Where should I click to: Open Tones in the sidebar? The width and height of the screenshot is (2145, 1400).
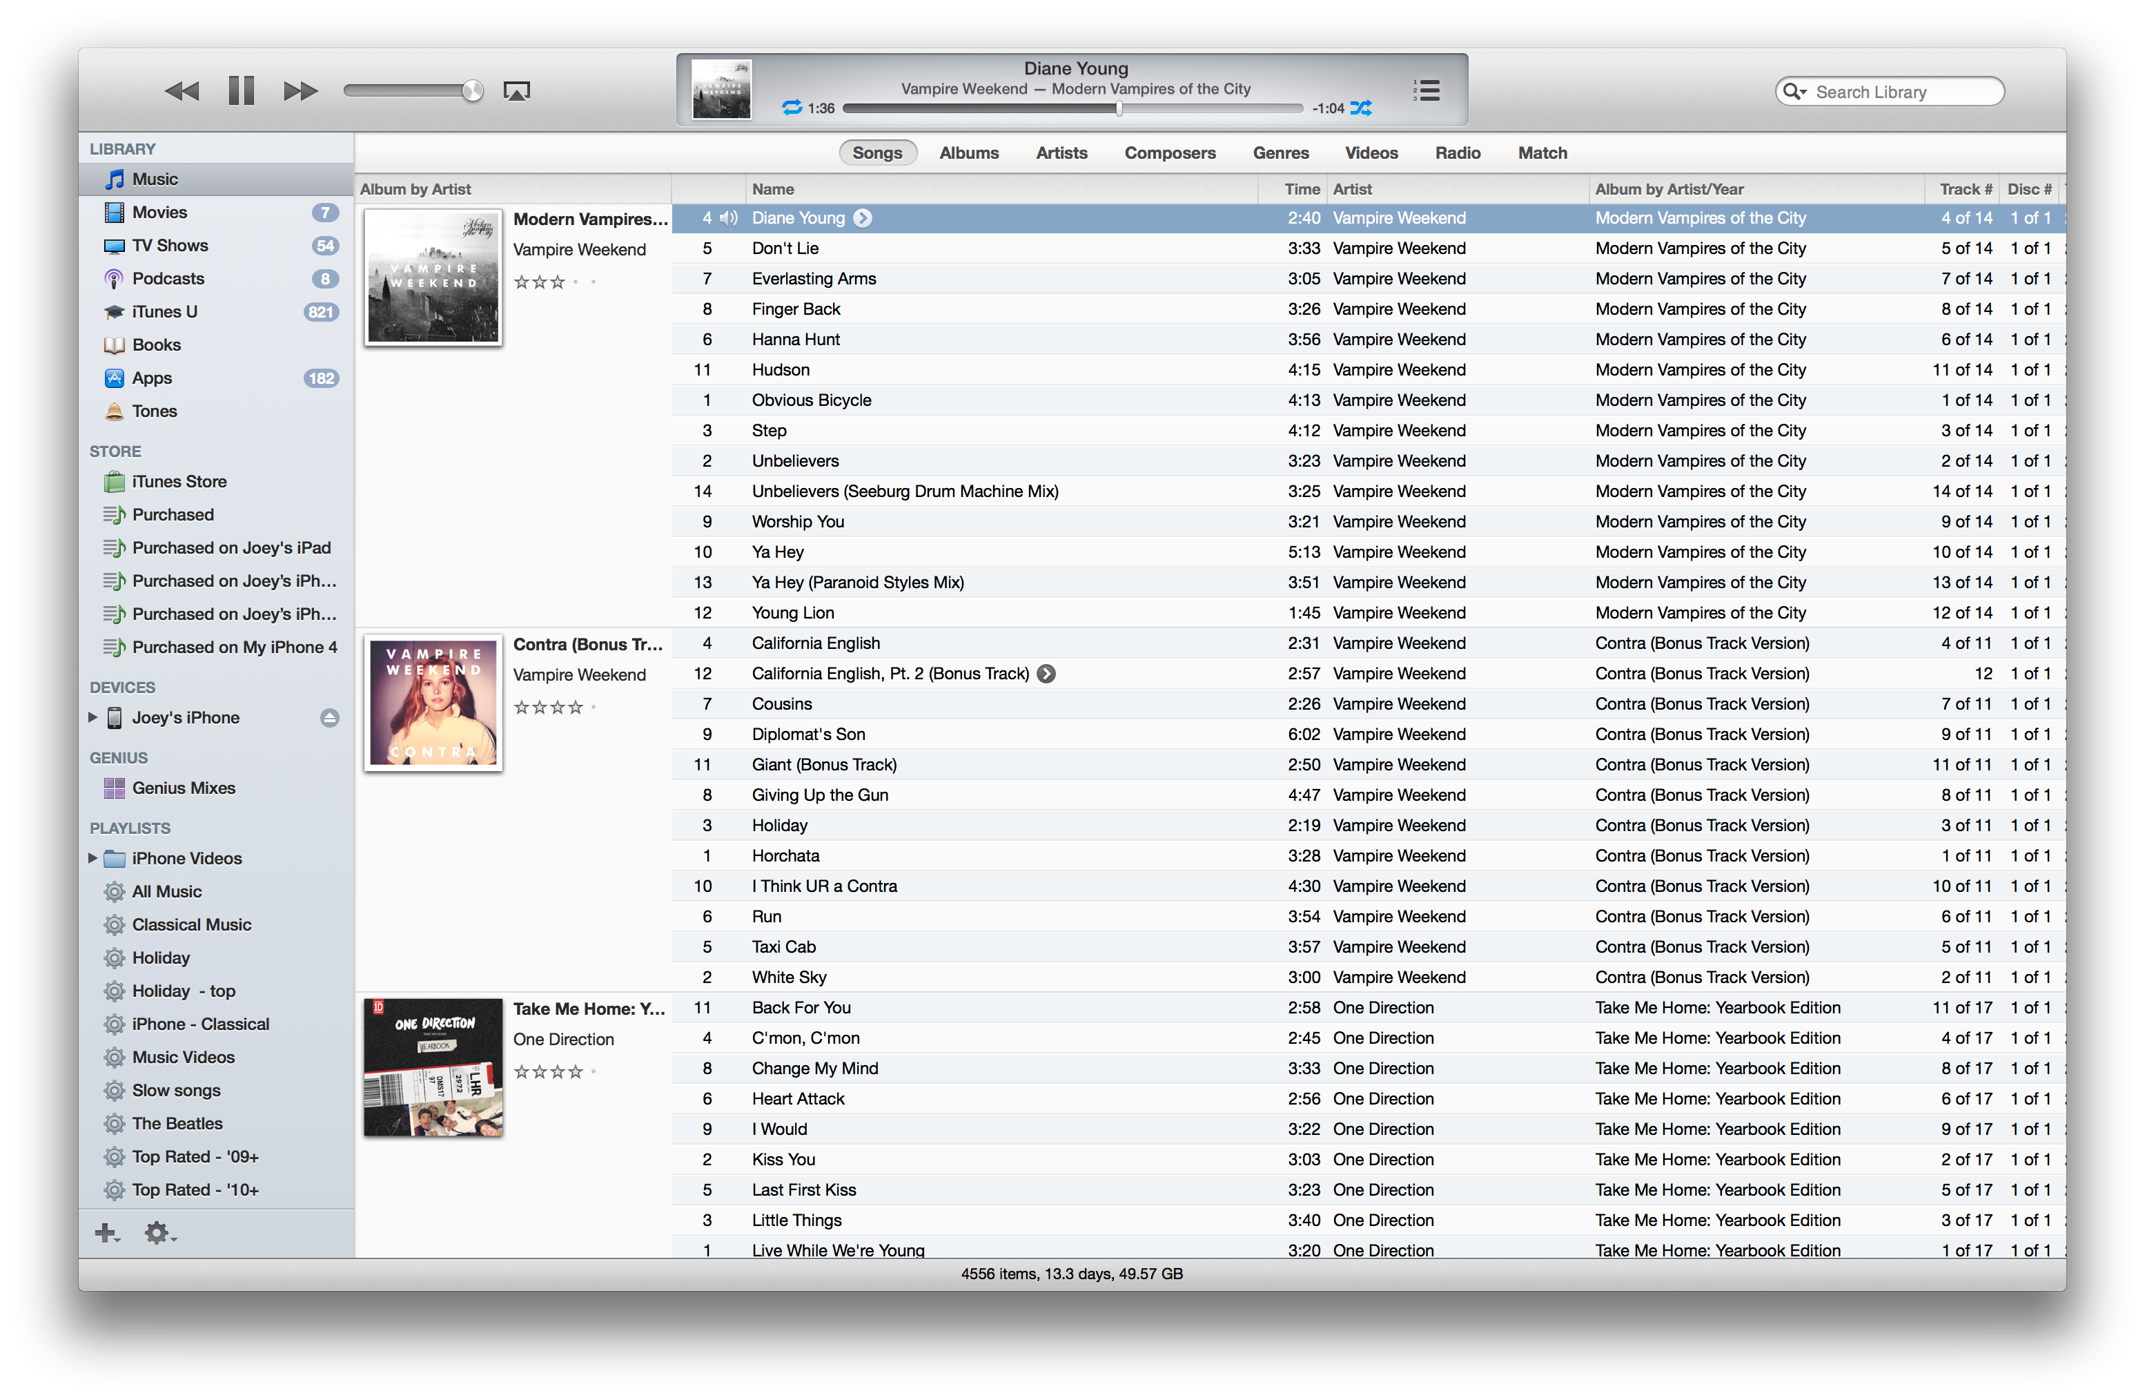(216, 411)
